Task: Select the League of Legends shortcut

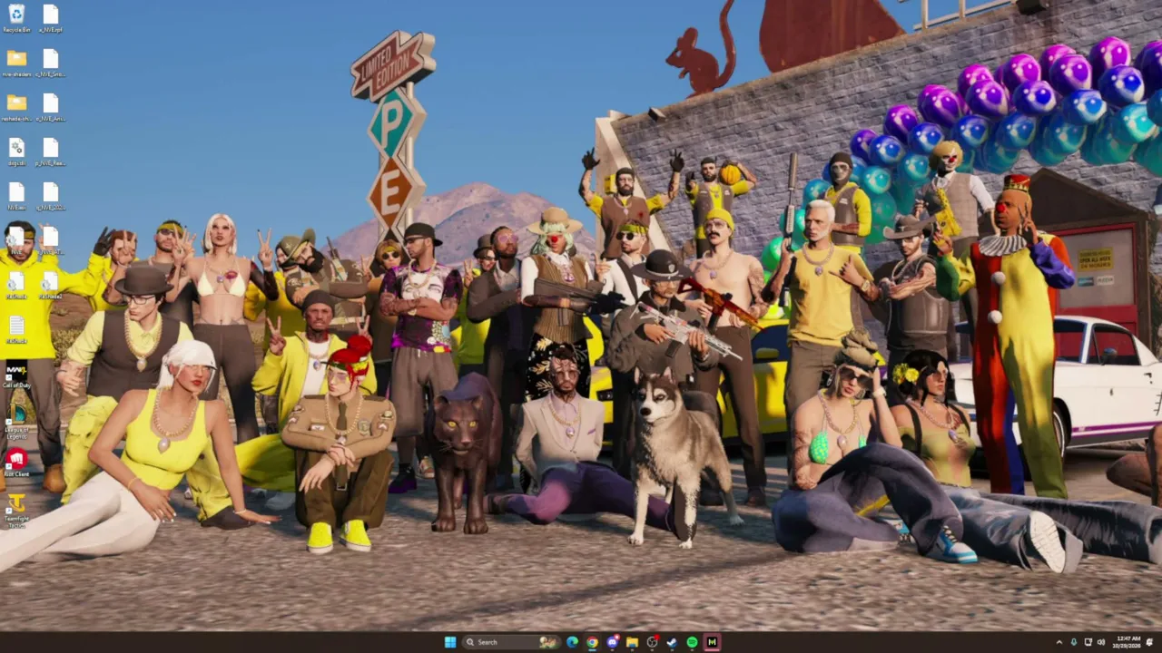Action: [16, 422]
